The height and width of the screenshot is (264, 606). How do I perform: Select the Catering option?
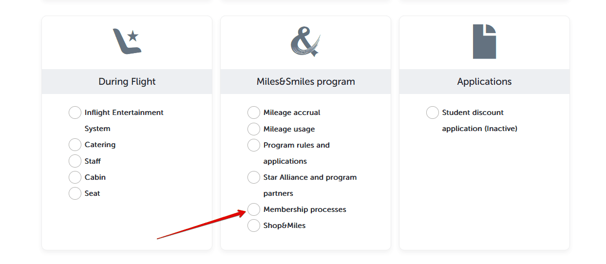click(x=75, y=145)
